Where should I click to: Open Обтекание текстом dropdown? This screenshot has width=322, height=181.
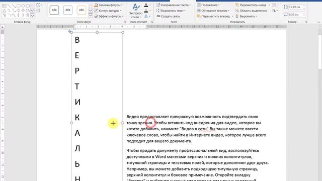(213, 11)
